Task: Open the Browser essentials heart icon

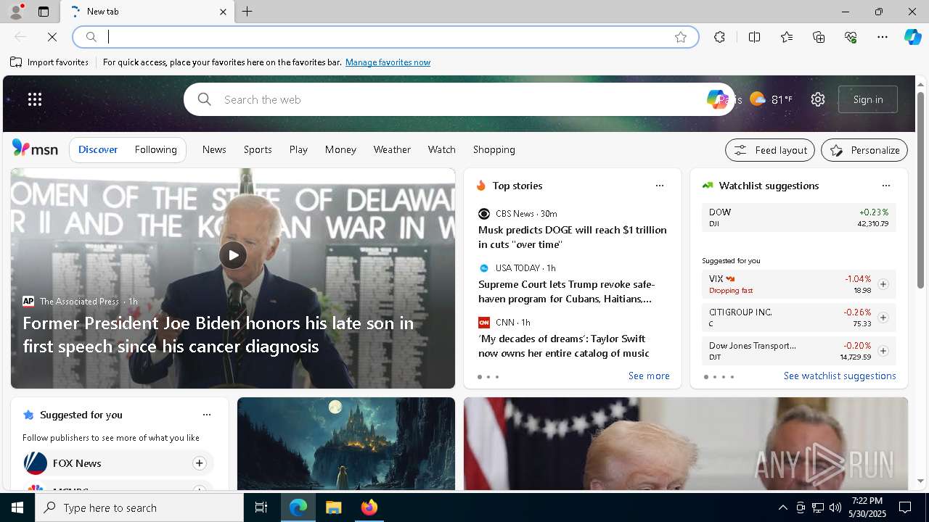Action: 851,37
